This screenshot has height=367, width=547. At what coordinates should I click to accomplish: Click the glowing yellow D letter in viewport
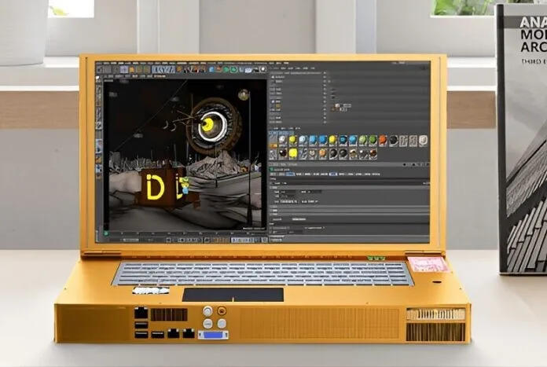156,187
